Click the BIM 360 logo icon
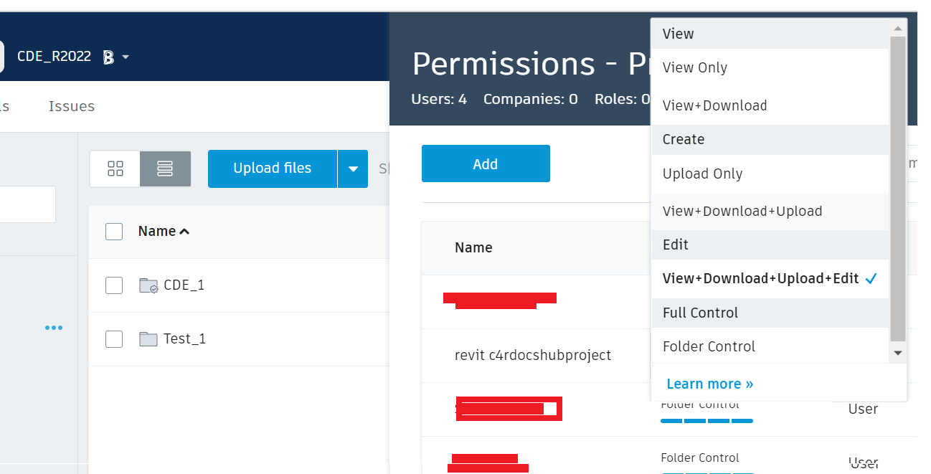 click(x=108, y=57)
